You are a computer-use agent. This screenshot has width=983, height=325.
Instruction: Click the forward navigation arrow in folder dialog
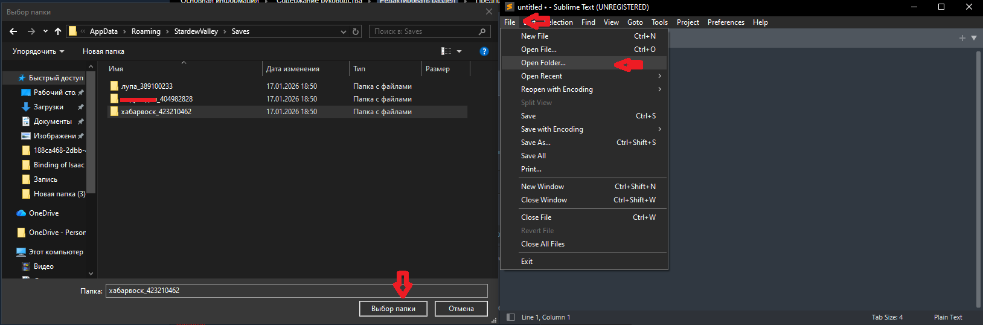pyautogui.click(x=31, y=31)
